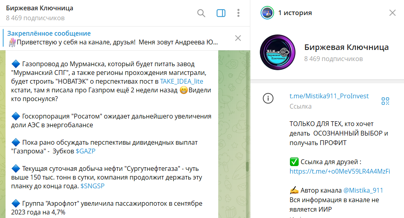Image resolution: width=404 pixels, height=218 pixels.
Task: Show the channel QR code
Action: coord(385,101)
